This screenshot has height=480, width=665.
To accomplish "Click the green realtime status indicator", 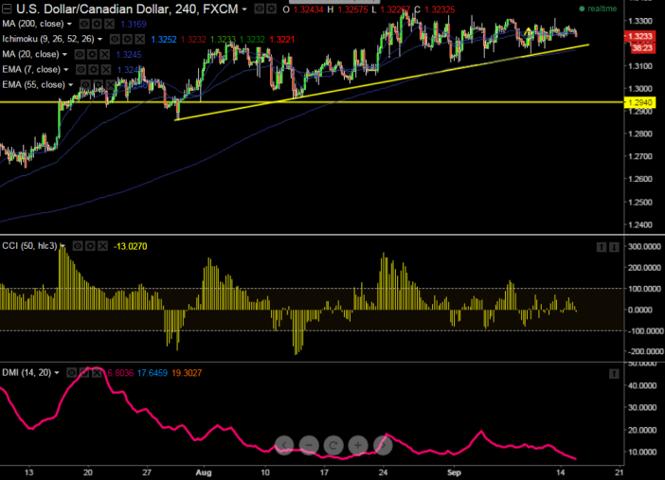I will [598, 9].
